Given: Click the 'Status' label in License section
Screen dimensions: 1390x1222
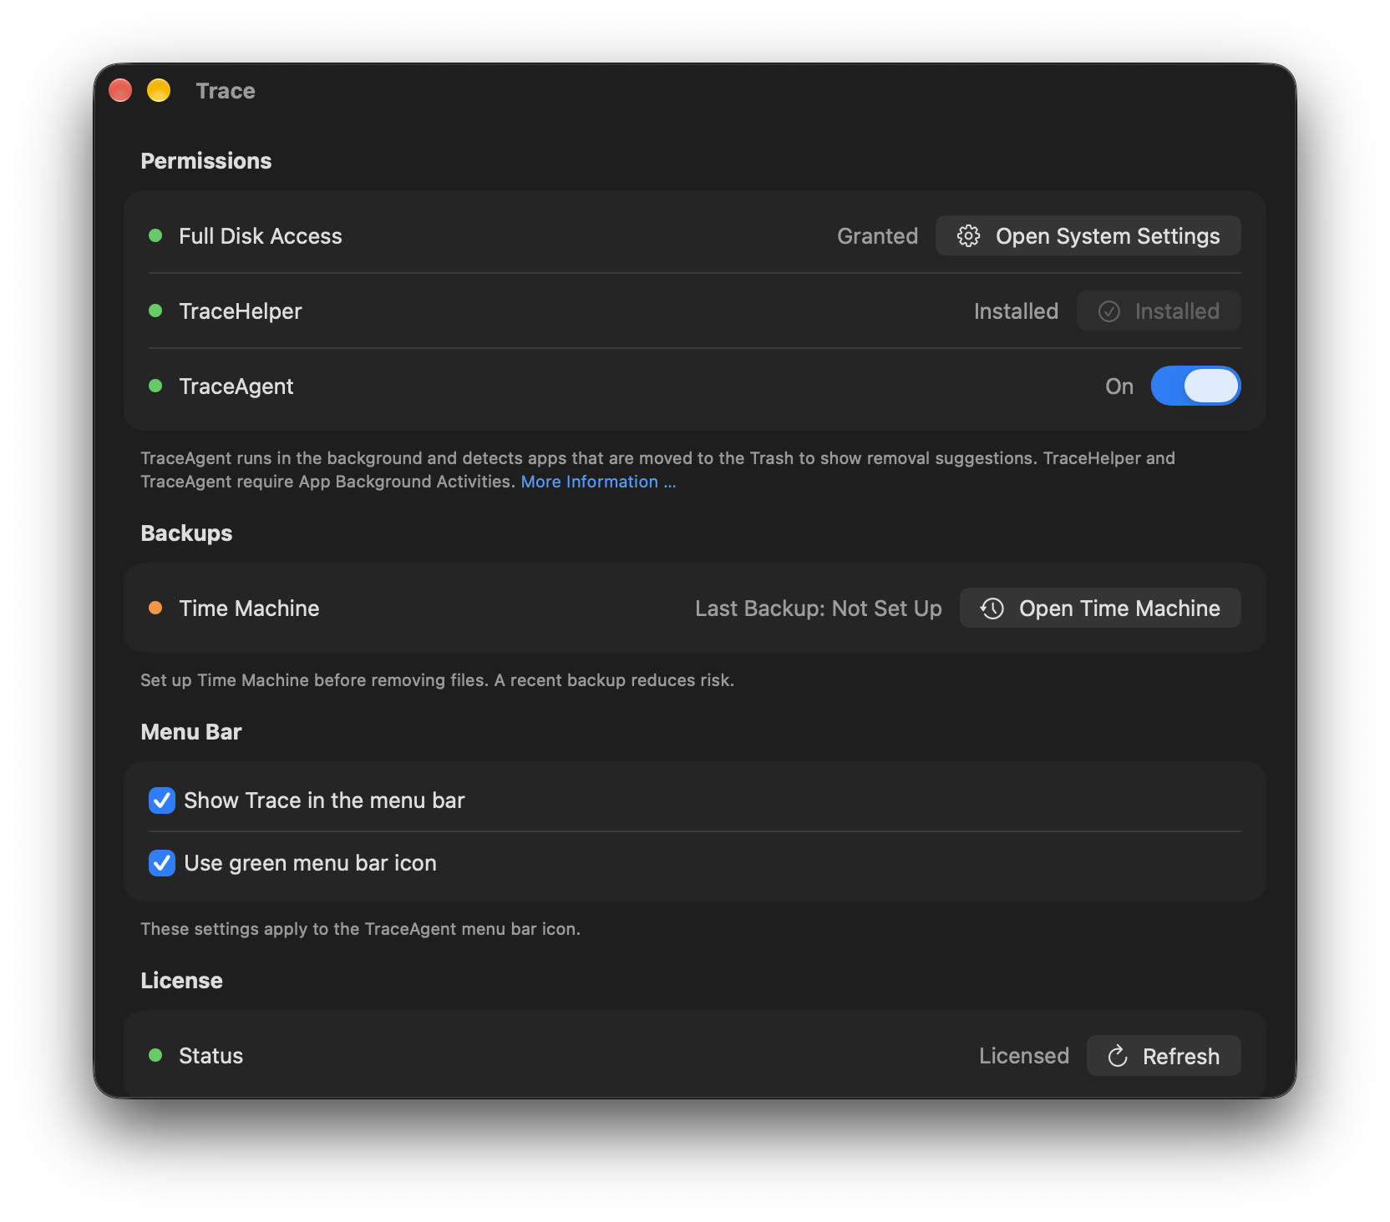Looking at the screenshot, I should 211,1056.
